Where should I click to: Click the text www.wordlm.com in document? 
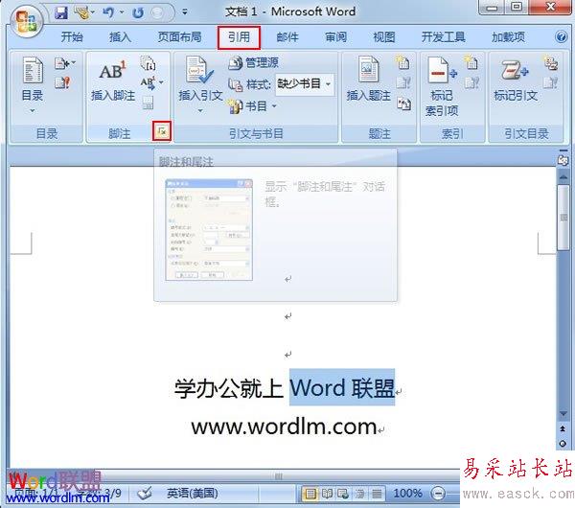click(285, 427)
